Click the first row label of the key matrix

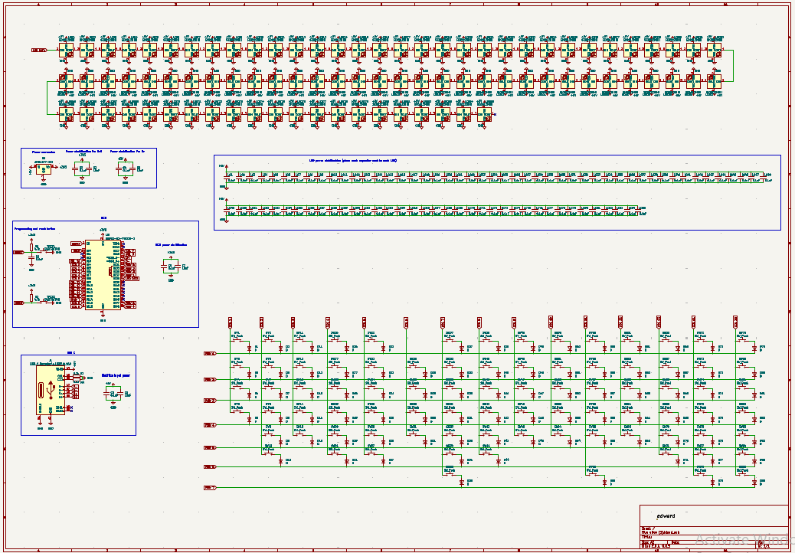(209, 354)
